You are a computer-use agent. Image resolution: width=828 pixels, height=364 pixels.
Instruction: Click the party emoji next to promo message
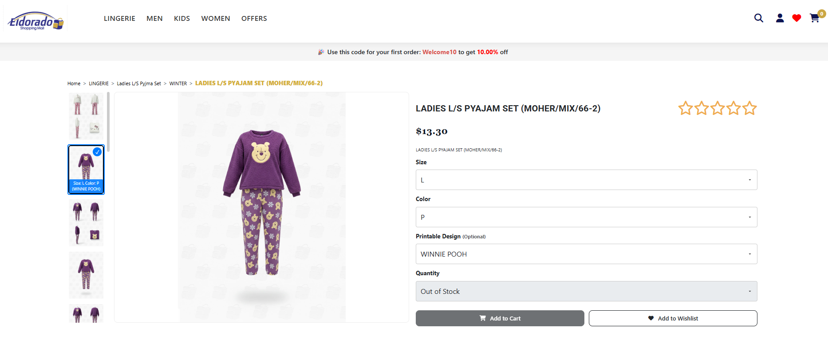(x=321, y=51)
